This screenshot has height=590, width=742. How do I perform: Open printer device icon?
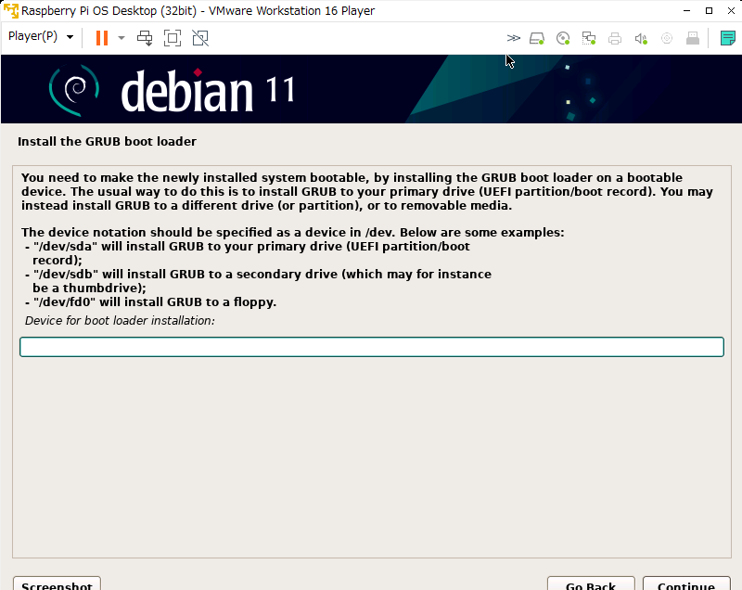coord(615,38)
